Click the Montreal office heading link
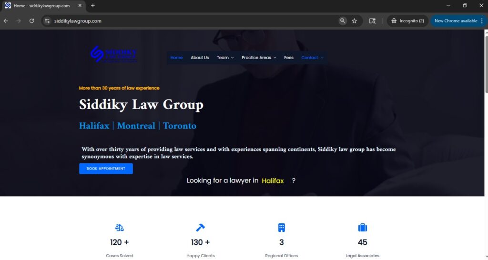This screenshot has width=488, height=260. point(136,126)
